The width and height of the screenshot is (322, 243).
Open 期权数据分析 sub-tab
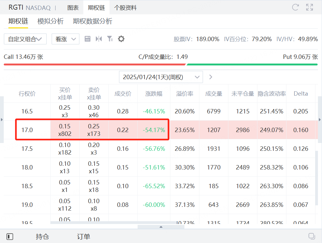pyautogui.click(x=93, y=21)
